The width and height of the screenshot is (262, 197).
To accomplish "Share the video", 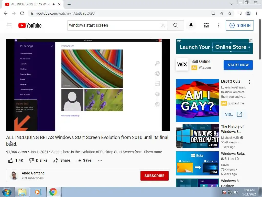I will tap(62, 160).
